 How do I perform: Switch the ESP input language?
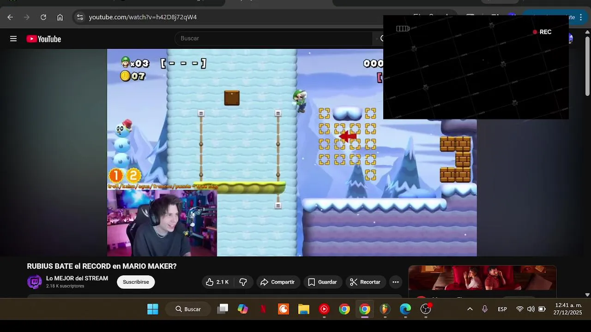tap(502, 309)
